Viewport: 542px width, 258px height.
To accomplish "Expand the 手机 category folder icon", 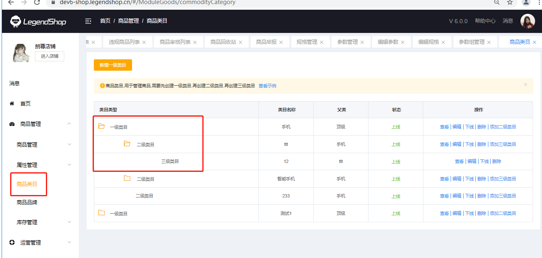I will pos(102,126).
